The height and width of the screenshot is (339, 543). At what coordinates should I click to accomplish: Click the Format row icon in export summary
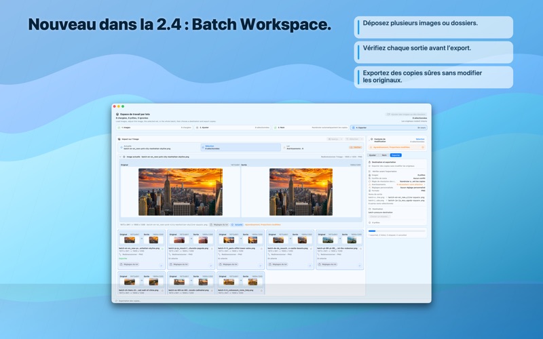click(x=370, y=191)
